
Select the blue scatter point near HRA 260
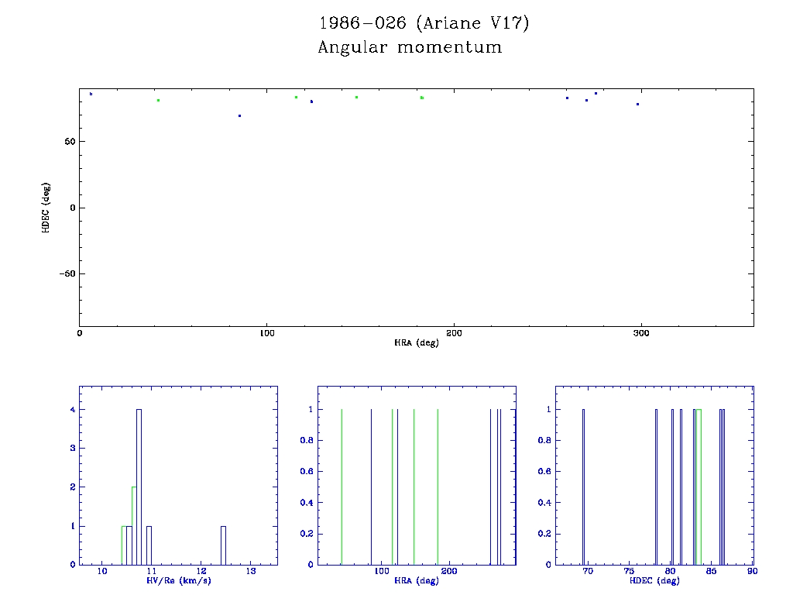(568, 98)
